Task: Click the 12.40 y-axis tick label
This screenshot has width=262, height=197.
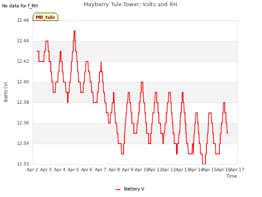Action: click(23, 82)
